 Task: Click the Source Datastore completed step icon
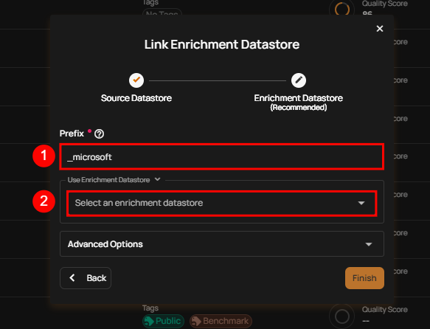136,80
